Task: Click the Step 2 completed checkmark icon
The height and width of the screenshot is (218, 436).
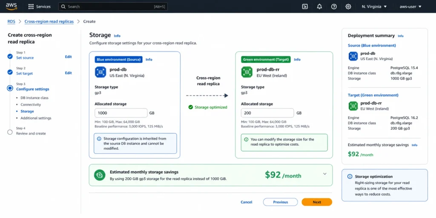Action: 10,72
